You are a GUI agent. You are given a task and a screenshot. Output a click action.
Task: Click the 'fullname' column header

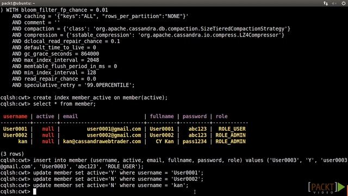pos(161,116)
